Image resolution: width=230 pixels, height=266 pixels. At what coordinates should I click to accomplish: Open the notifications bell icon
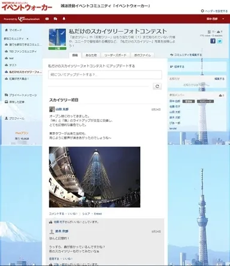[64, 19]
